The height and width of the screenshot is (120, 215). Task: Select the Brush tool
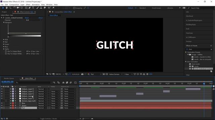coord(37,8)
